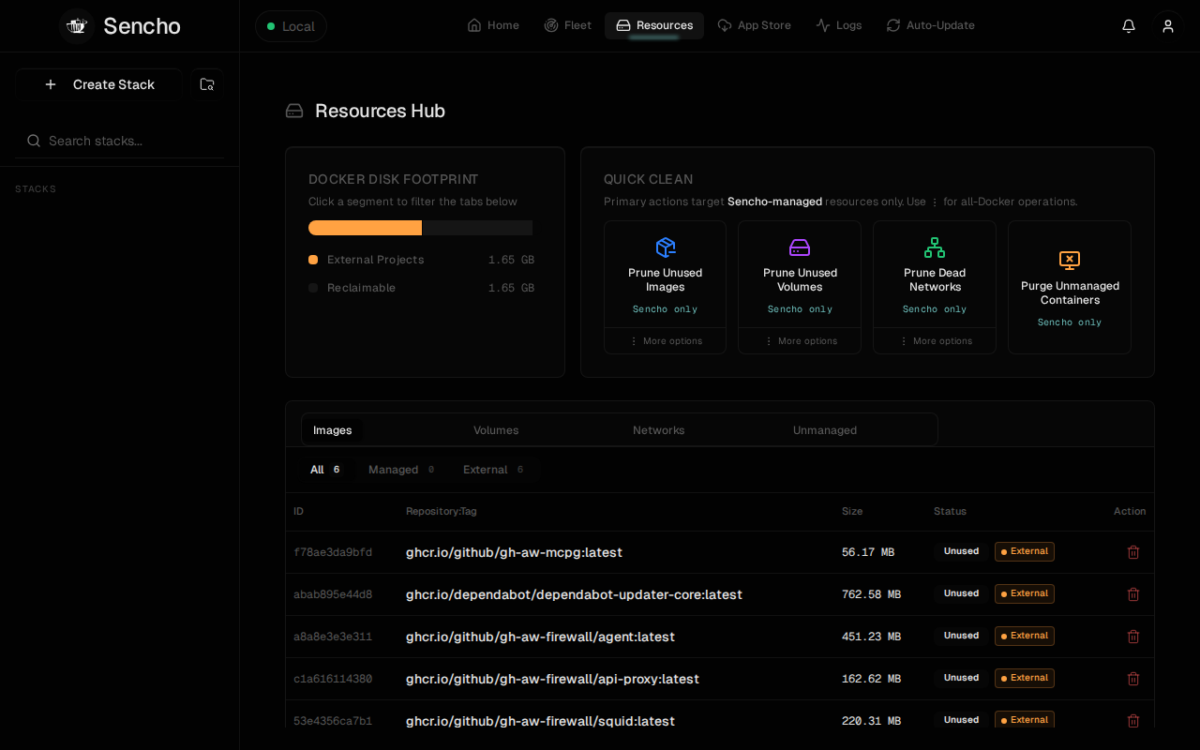This screenshot has width=1200, height=750.
Task: Click the Repository:Tag column header
Action: coord(442,511)
